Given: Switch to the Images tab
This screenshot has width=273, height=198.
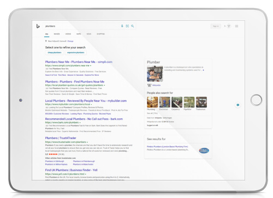Looking at the screenshot, I should point(57,34).
